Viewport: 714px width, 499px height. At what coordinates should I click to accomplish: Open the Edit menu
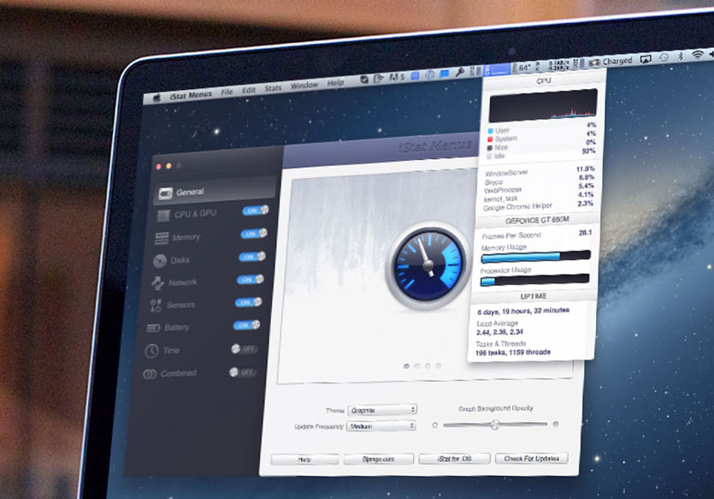249,90
